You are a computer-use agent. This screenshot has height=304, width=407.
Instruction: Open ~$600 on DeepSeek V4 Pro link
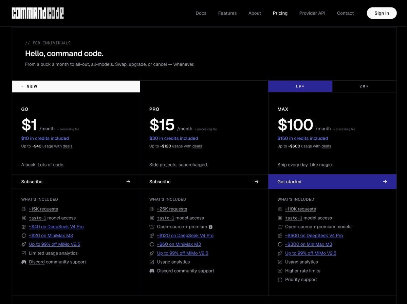[314, 236]
